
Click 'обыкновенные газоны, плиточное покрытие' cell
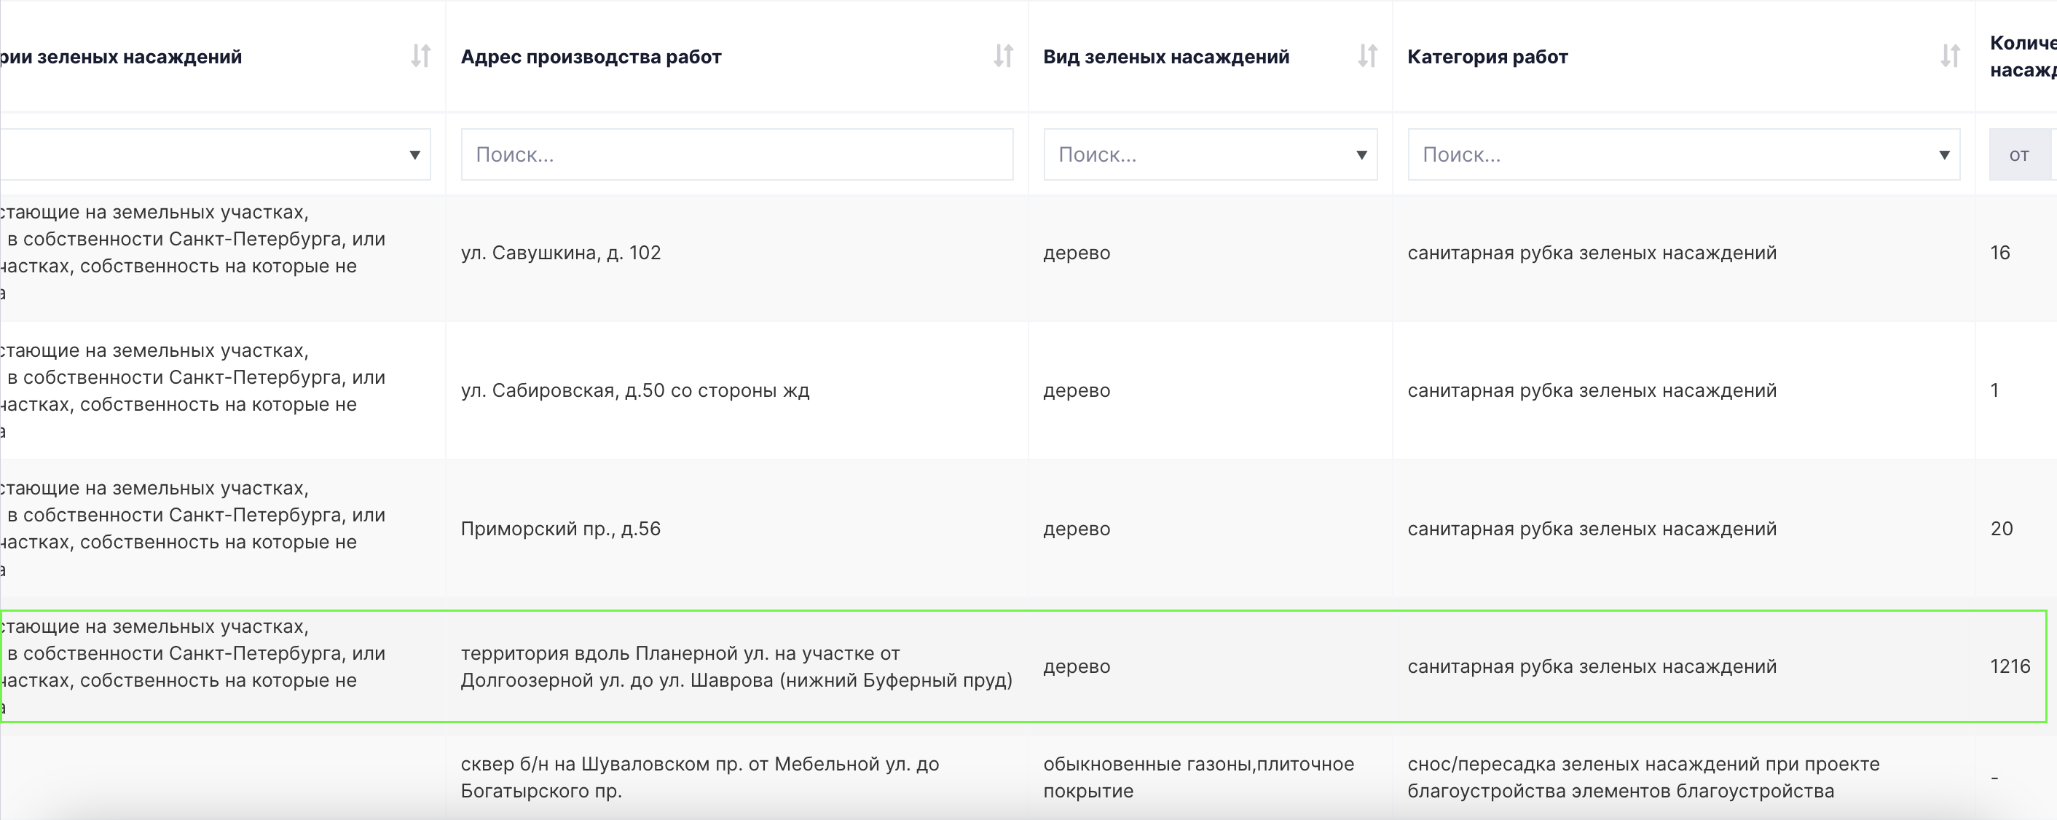point(1197,777)
